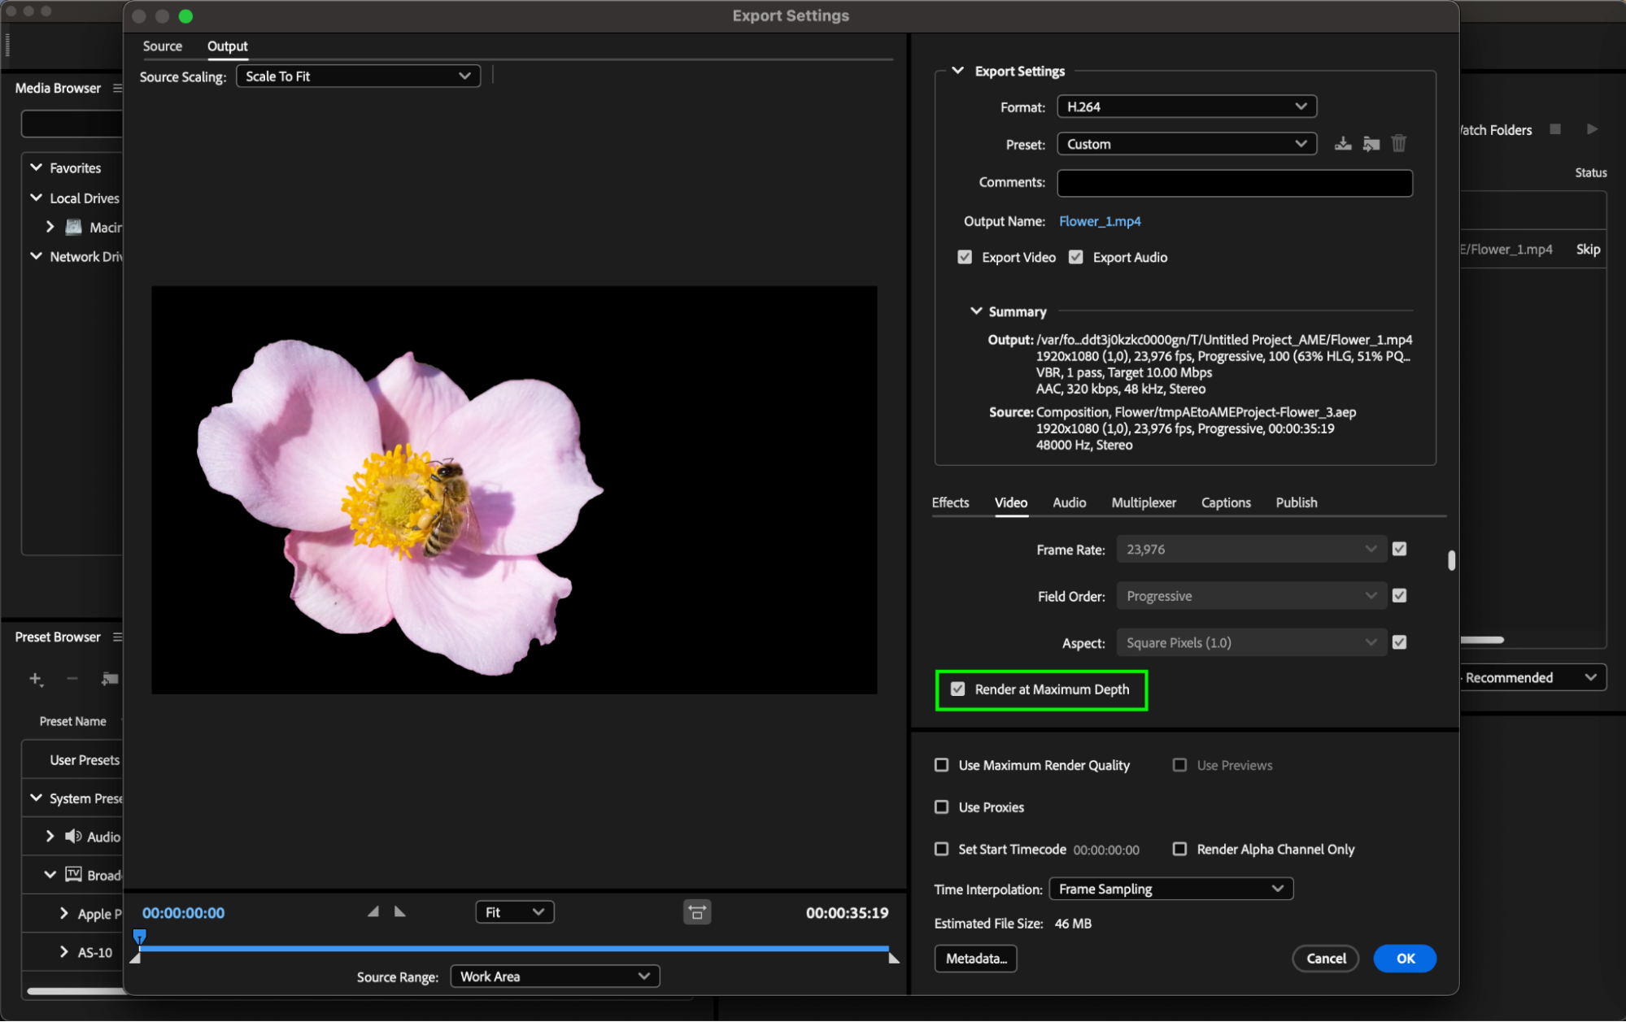Uncheck the Export Audio checkbox
Image resolution: width=1626 pixels, height=1022 pixels.
1076,257
